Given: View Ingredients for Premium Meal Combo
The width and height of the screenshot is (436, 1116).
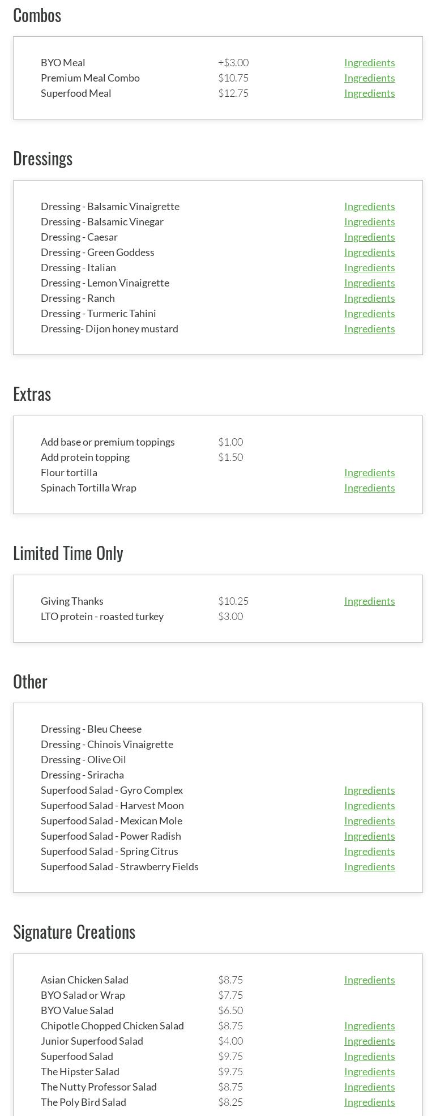Looking at the screenshot, I should point(369,78).
